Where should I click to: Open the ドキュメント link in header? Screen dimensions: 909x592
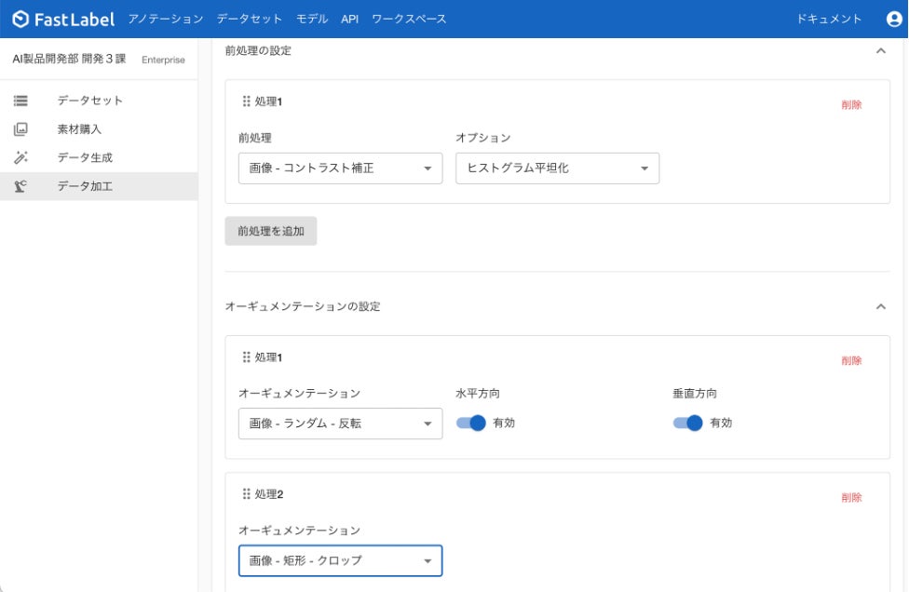[829, 19]
